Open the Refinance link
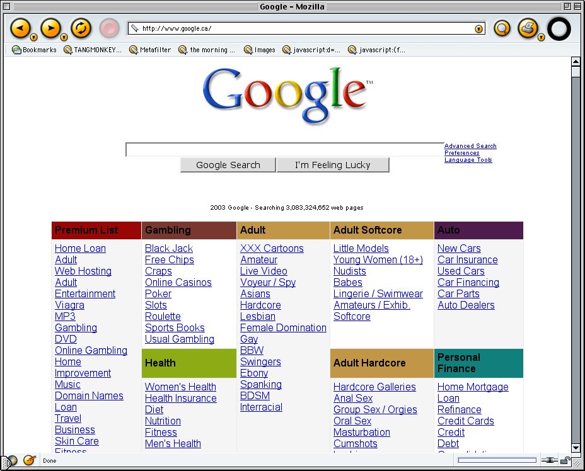This screenshot has width=585, height=471. coord(460,409)
